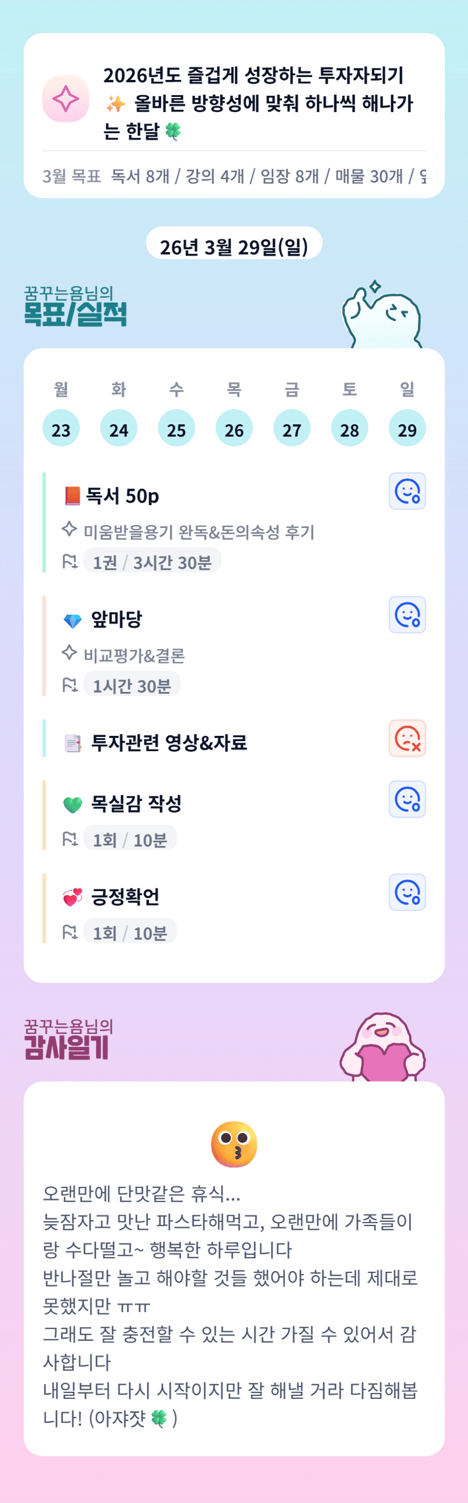Image resolution: width=468 pixels, height=1503 pixels.
Task: Click the 1권 / 3시간 30분 record chip
Action: pyautogui.click(x=152, y=562)
